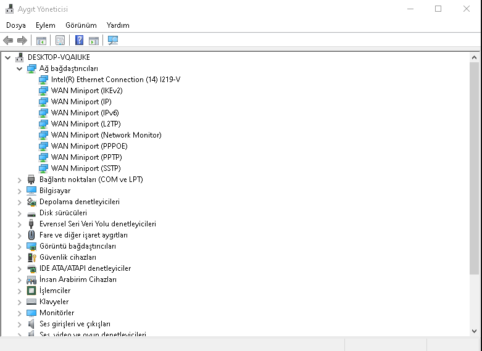Click the Görüntü bağdaştırıcıları display icon
The height and width of the screenshot is (351, 482).
pyautogui.click(x=31, y=246)
